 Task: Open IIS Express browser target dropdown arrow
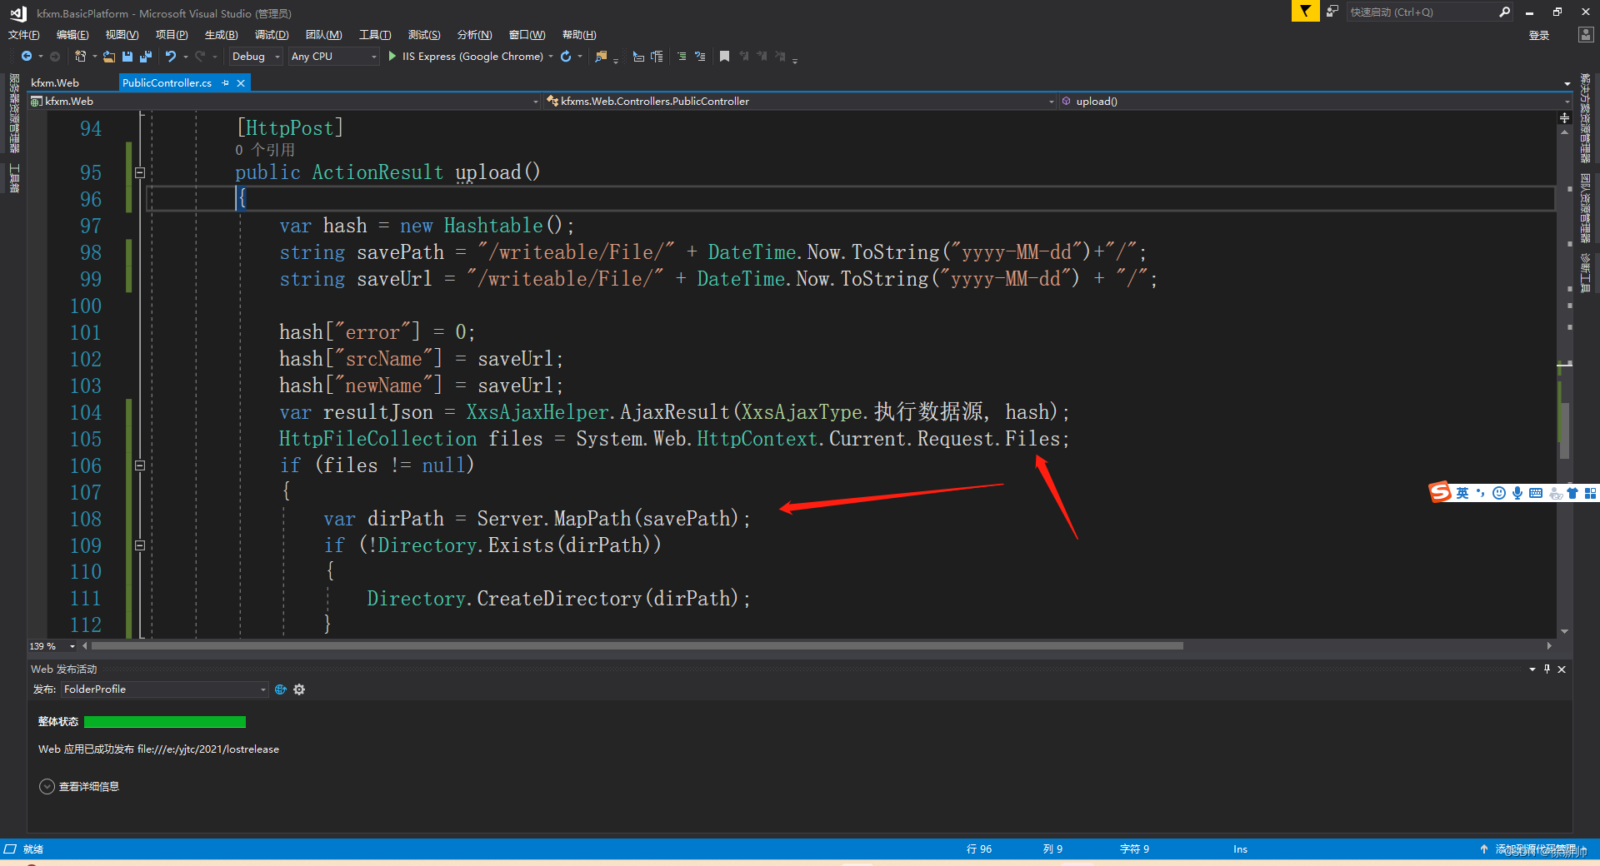pyautogui.click(x=551, y=57)
